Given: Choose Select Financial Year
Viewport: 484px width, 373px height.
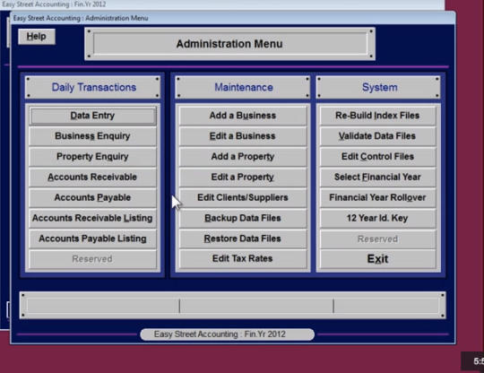Looking at the screenshot, I should click(x=378, y=177).
